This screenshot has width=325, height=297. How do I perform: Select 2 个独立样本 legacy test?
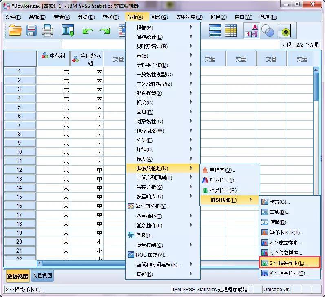tap(290, 243)
